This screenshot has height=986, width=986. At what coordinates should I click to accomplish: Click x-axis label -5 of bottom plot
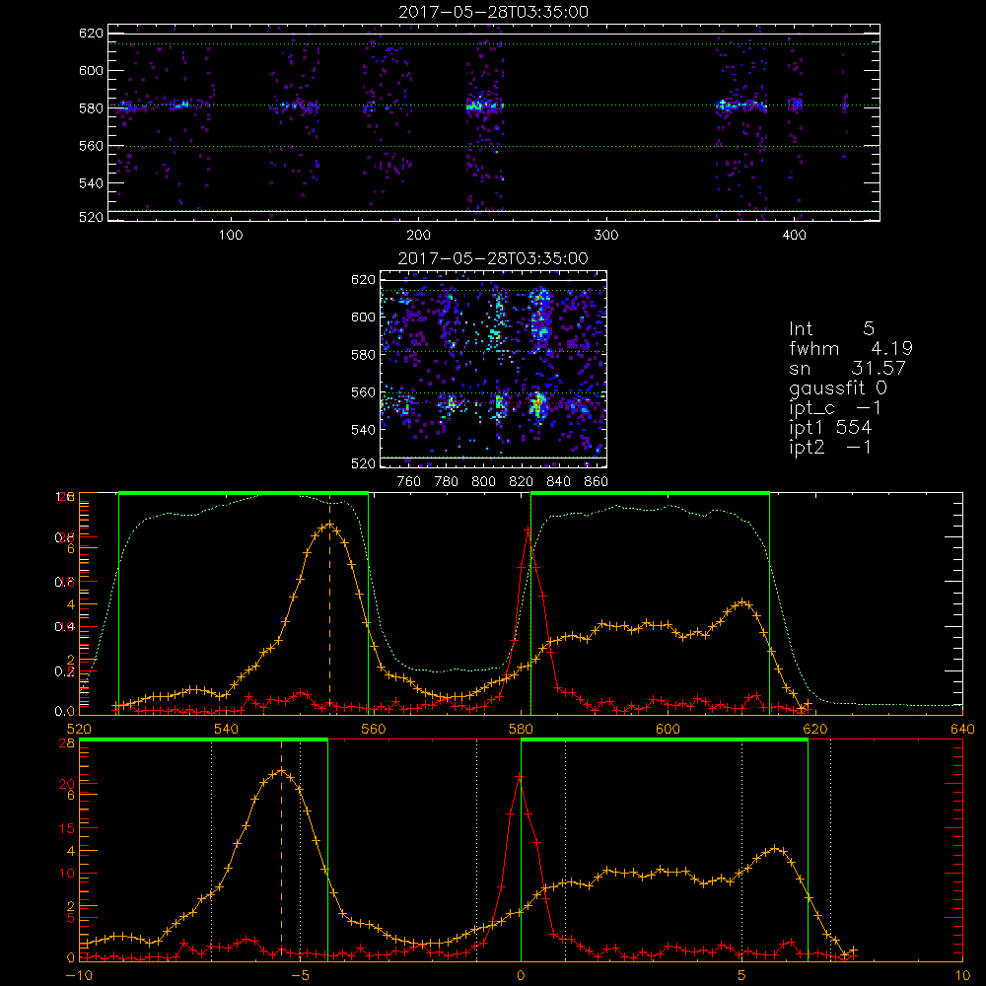coord(300,976)
